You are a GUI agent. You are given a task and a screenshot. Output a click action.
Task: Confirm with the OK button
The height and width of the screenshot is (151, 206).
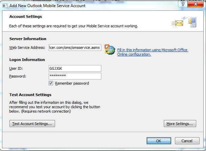pyautogui.click(x=159, y=141)
